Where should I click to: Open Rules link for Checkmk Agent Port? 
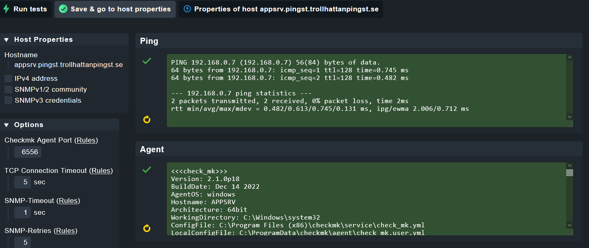[x=86, y=140]
